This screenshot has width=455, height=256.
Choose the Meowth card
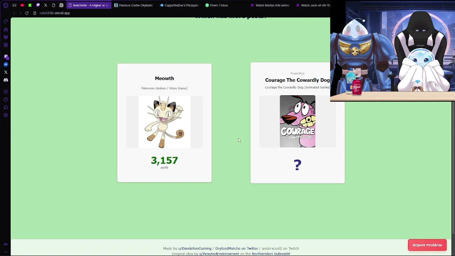pyautogui.click(x=164, y=123)
